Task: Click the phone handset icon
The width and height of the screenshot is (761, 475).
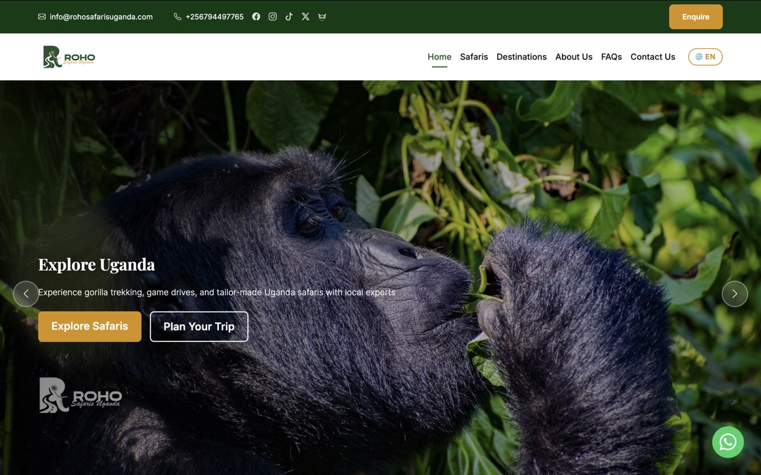Action: (x=178, y=16)
